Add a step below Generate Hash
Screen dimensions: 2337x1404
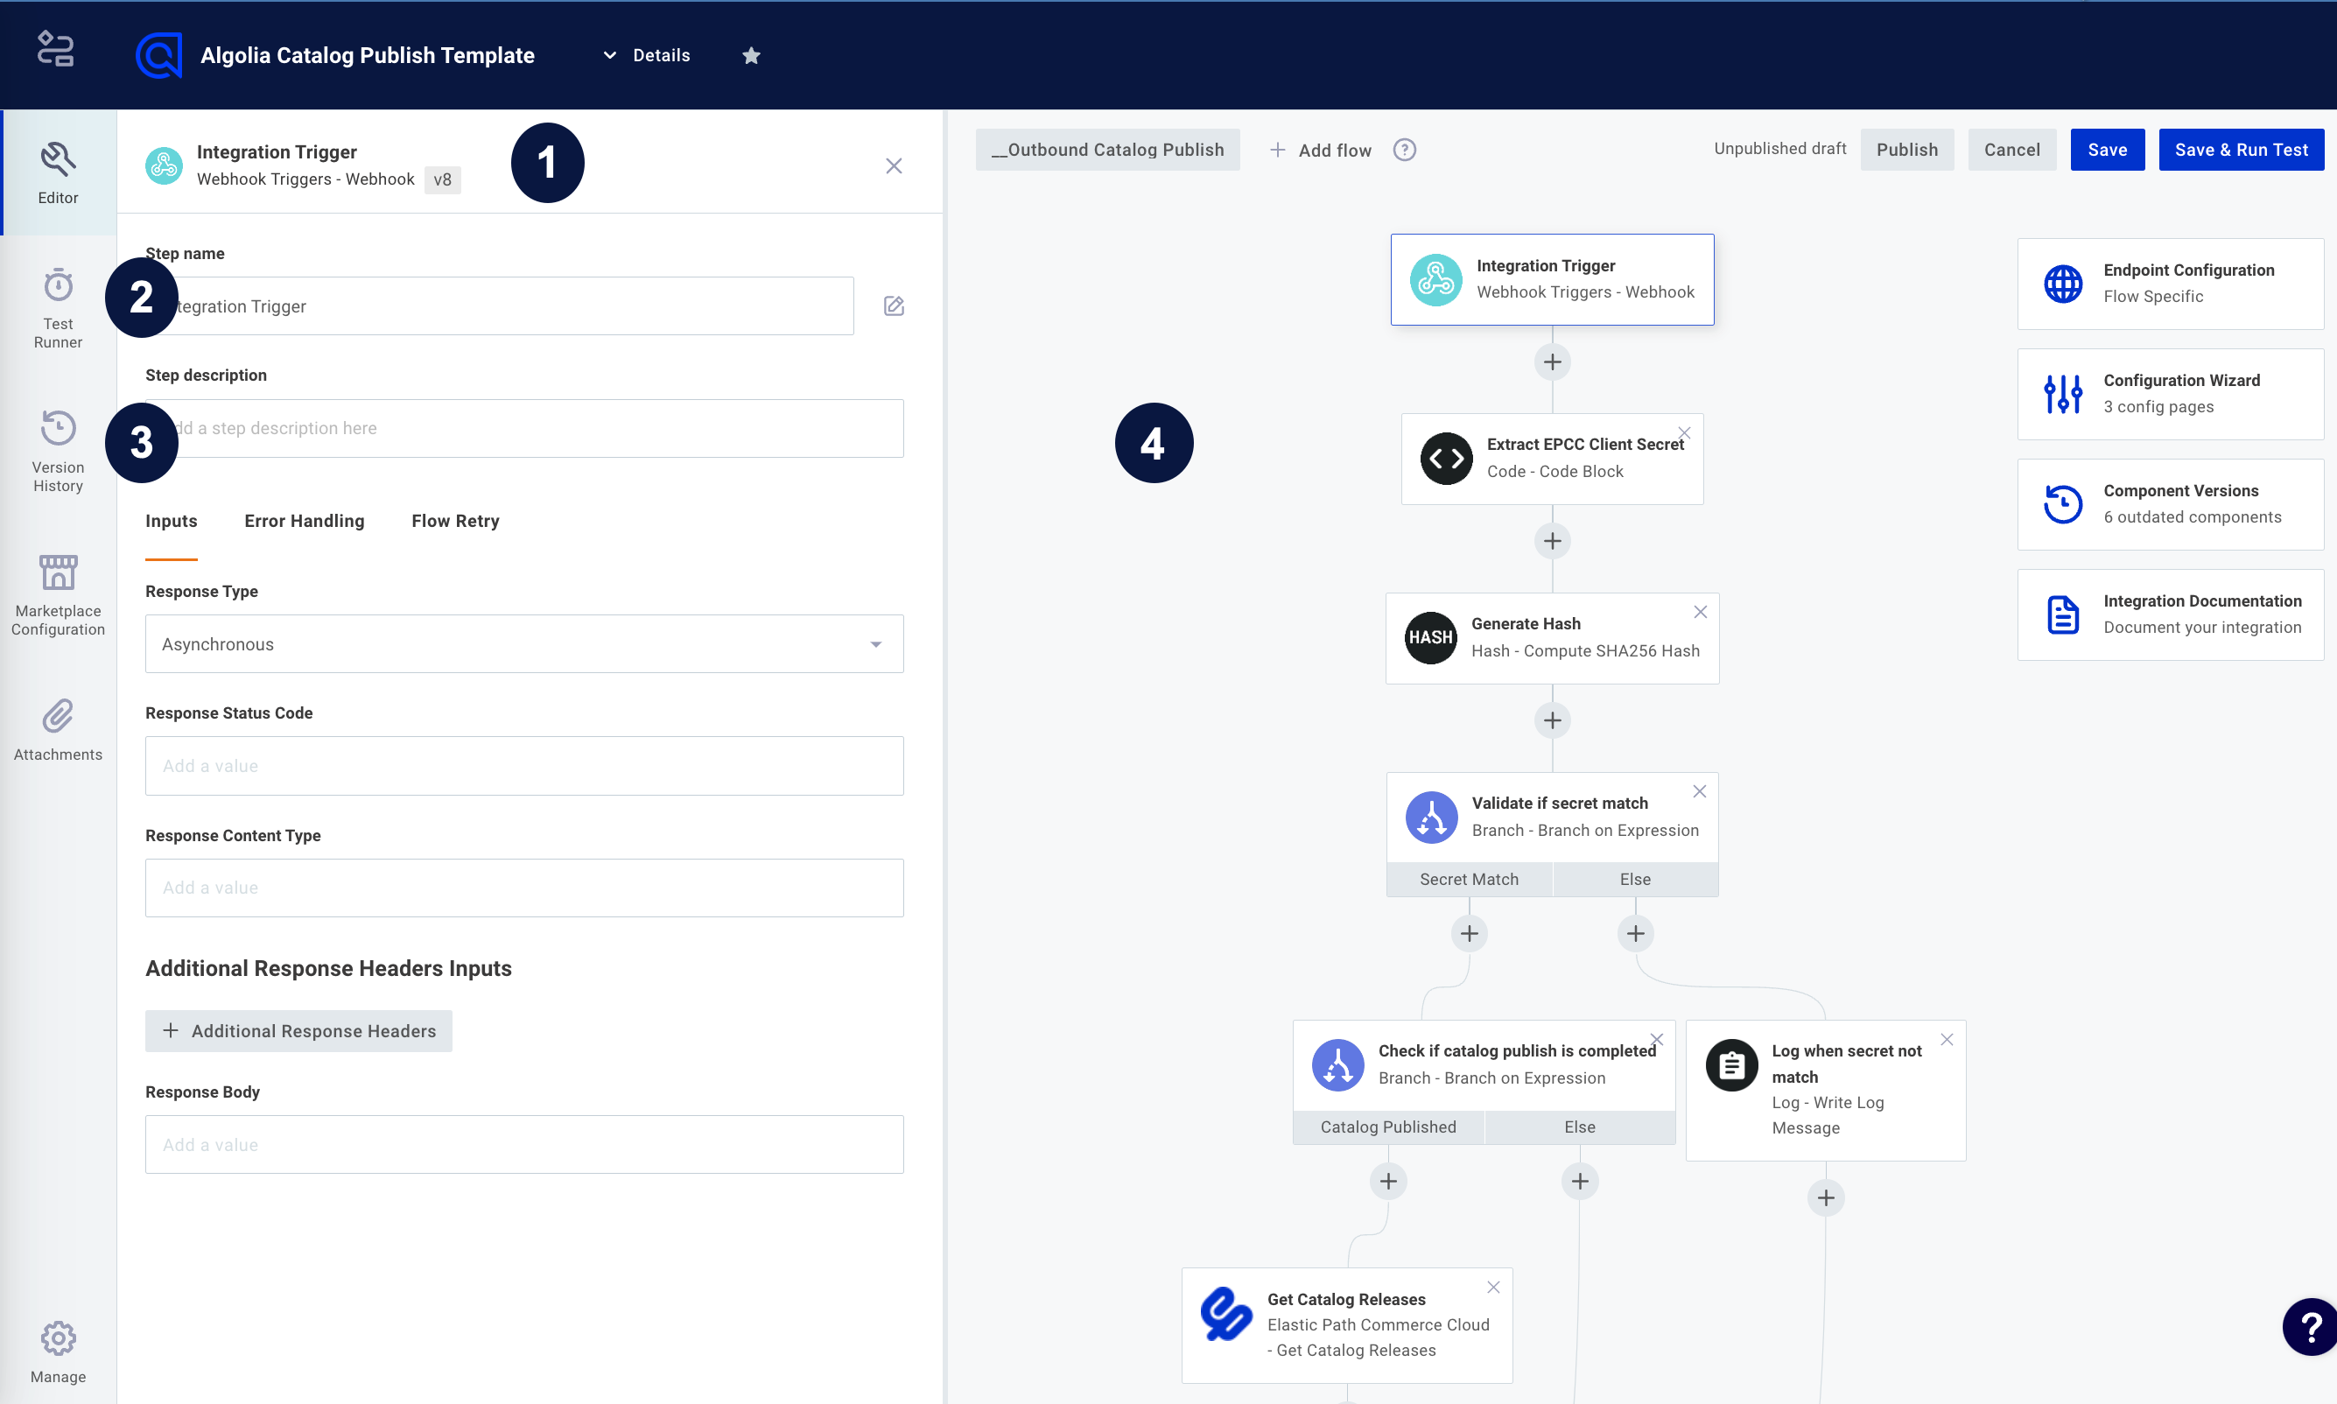coord(1552,721)
